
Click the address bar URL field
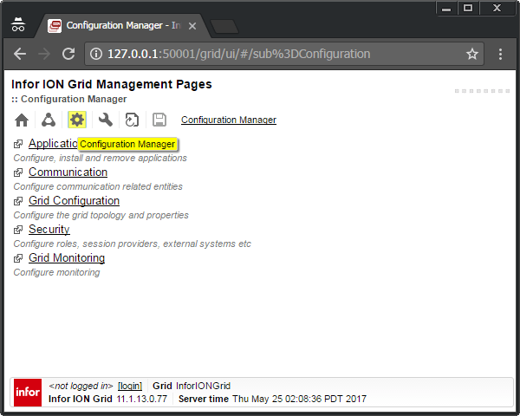click(x=277, y=54)
